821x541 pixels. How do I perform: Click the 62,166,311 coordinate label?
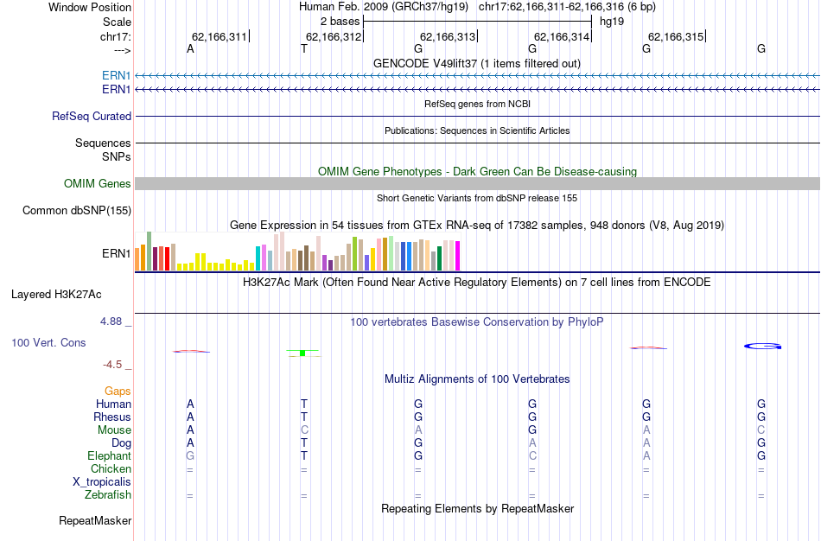(219, 36)
